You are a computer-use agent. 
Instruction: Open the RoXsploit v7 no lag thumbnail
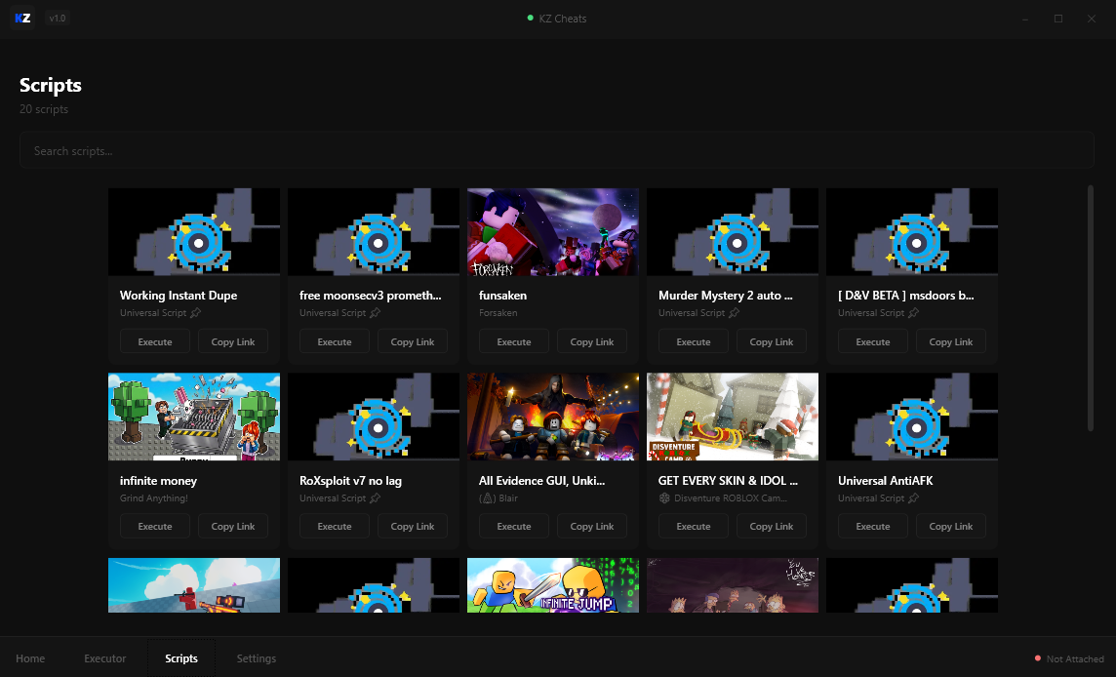(374, 417)
